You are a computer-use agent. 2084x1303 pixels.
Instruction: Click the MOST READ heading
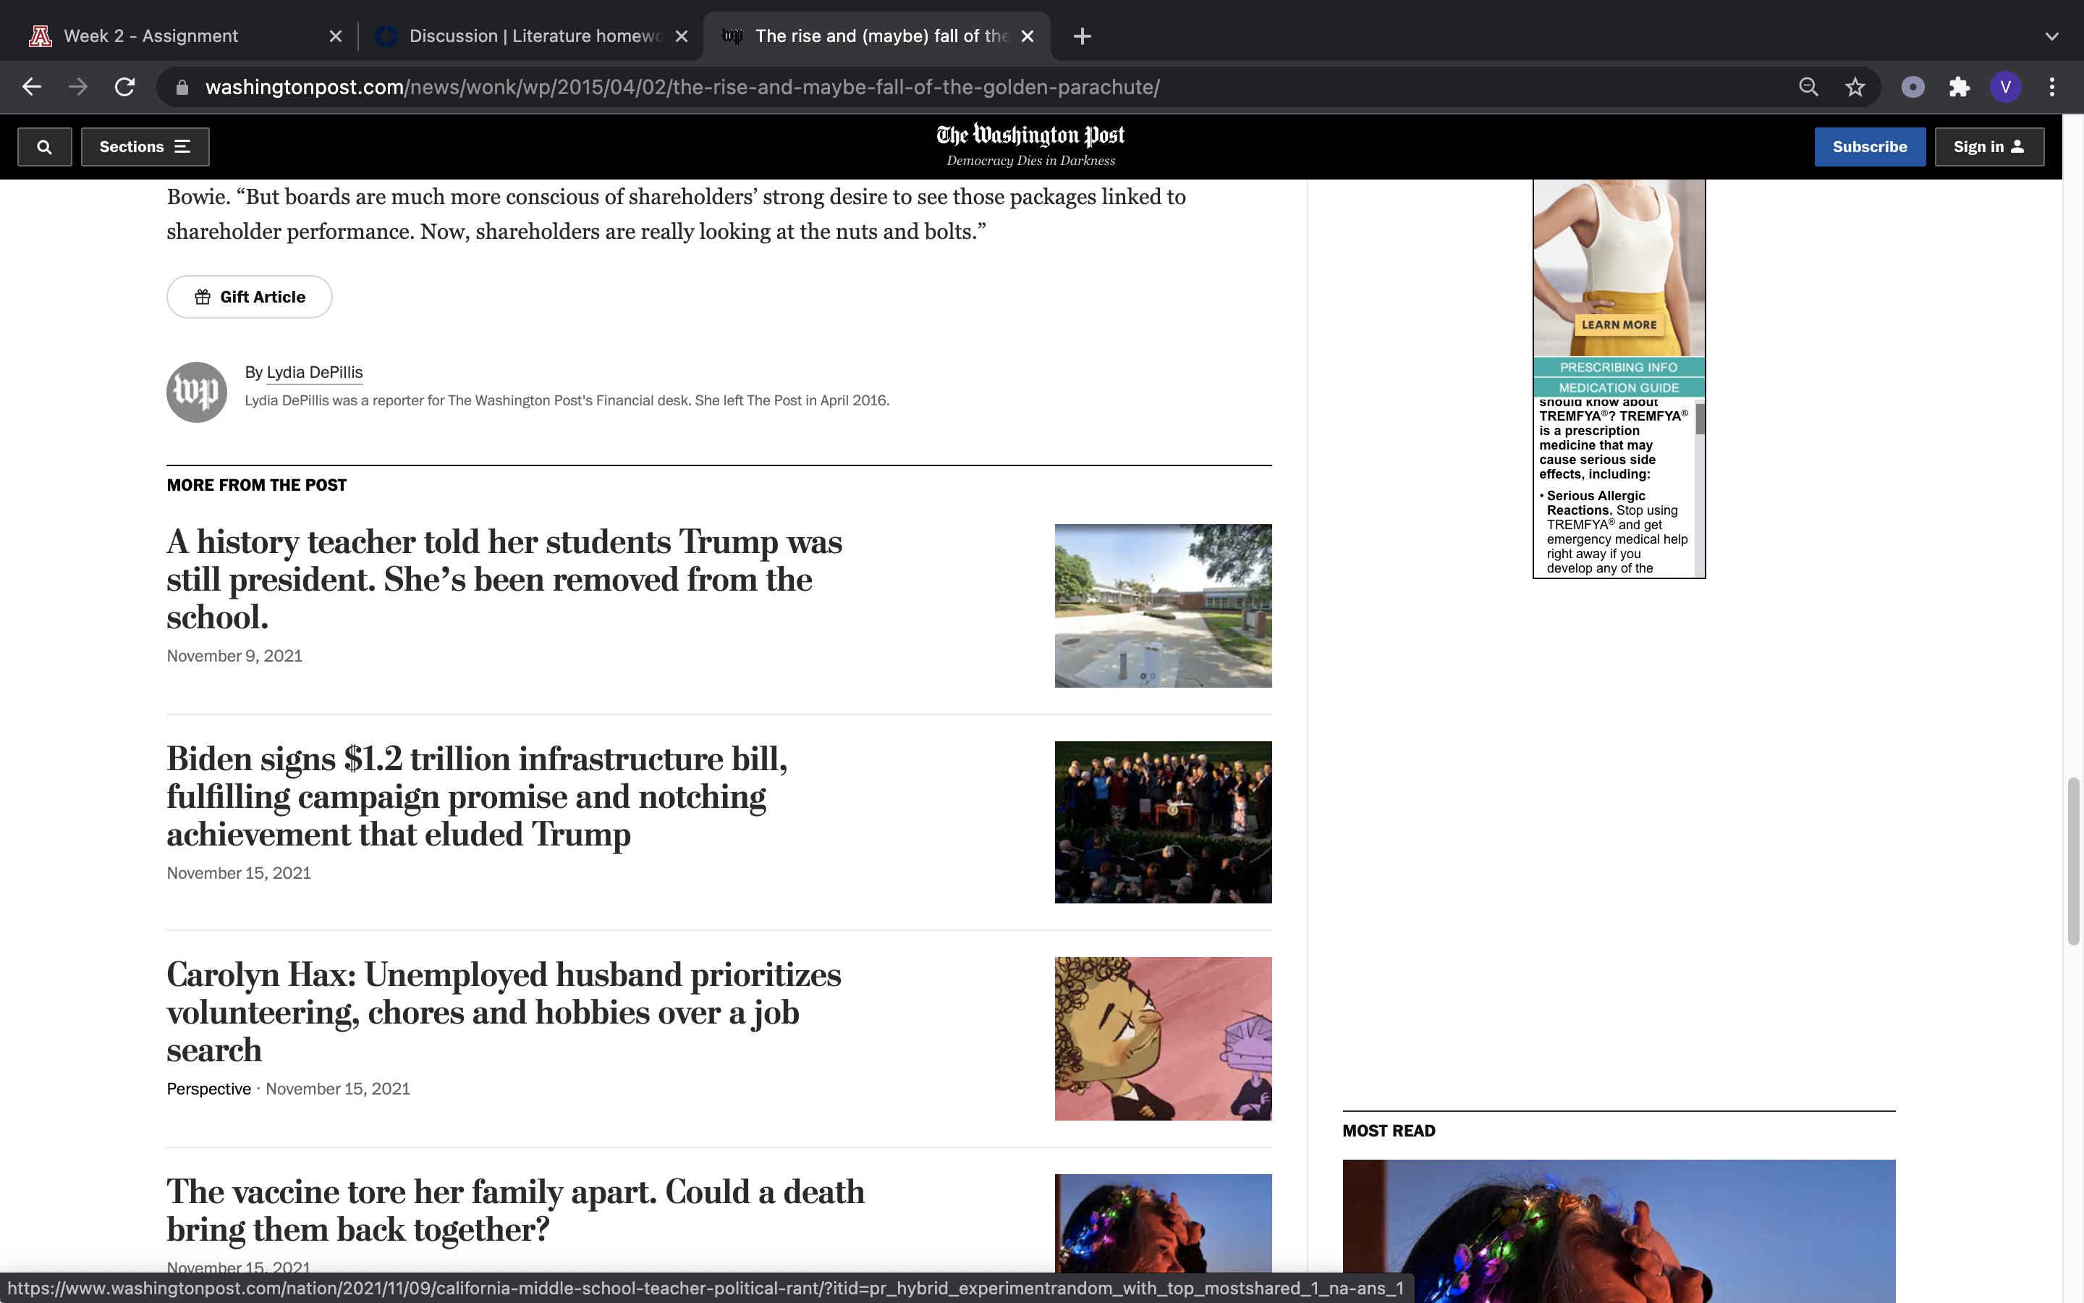(x=1389, y=1131)
